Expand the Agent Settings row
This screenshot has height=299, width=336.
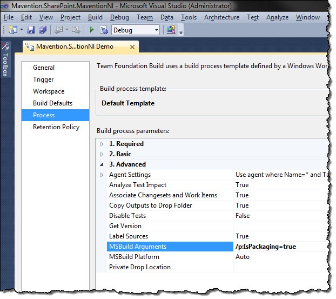pos(102,175)
